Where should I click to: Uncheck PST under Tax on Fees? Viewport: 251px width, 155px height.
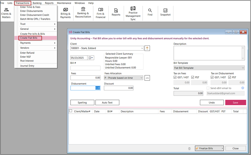click(x=193, y=77)
